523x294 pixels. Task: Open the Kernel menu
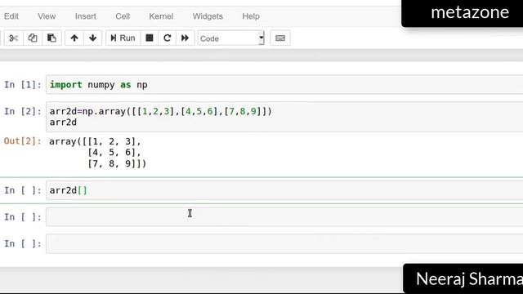click(161, 16)
